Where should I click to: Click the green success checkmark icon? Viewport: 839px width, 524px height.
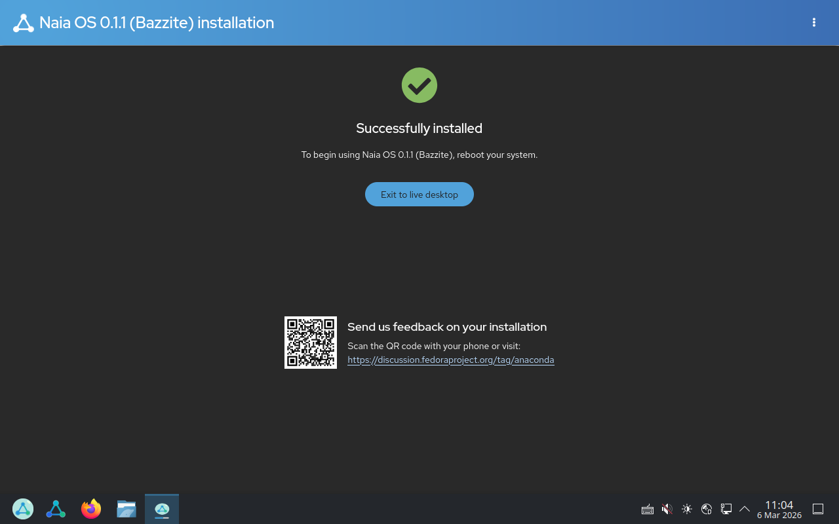419,85
